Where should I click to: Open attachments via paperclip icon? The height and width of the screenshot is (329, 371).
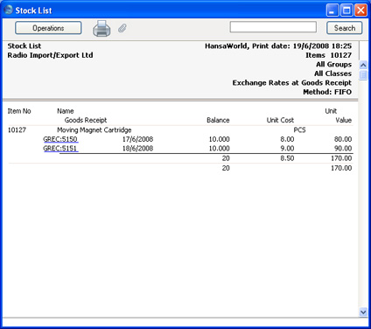(122, 28)
